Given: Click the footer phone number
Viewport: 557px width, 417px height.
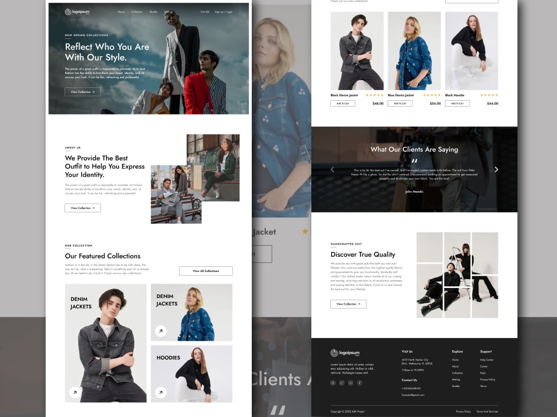Looking at the screenshot, I should (x=411, y=388).
